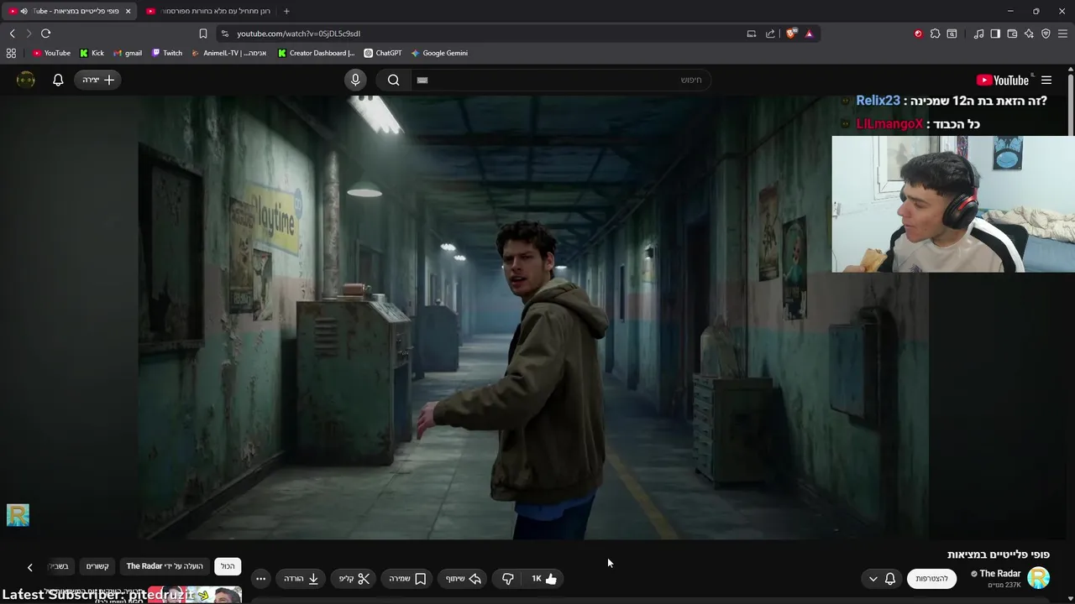Switch to the second YouTube tab
The height and width of the screenshot is (604, 1075).
click(x=210, y=11)
